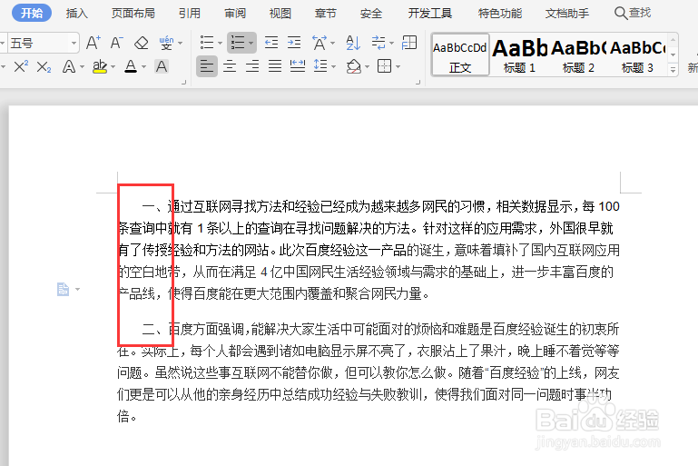The width and height of the screenshot is (698, 466).
Task: Expand the styles gallery more arrow
Action: 673,70
